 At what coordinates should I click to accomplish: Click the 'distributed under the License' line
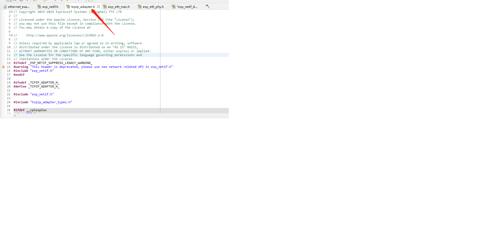[x=76, y=47]
